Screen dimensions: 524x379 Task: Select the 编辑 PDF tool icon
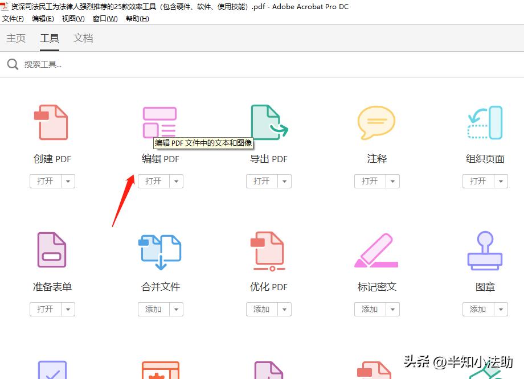pyautogui.click(x=160, y=120)
